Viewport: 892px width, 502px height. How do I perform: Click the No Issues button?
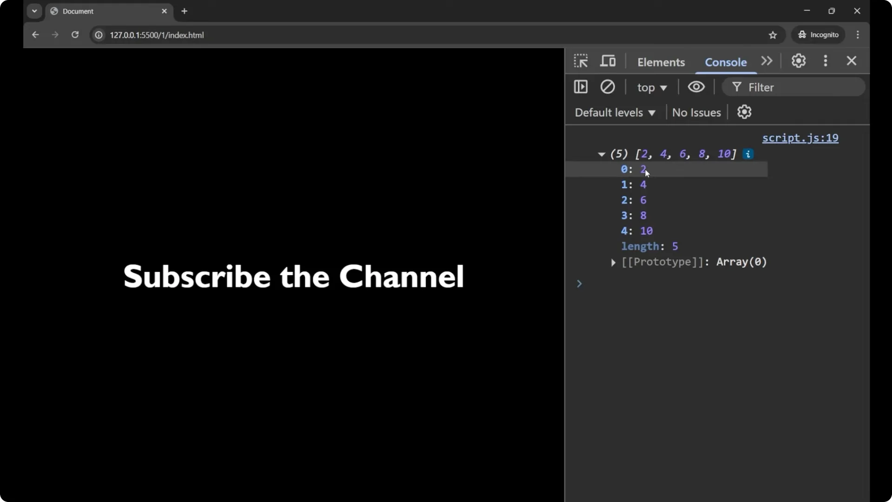[x=696, y=112]
